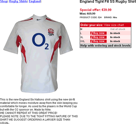Click Buy now for size XXL
136x124 pixels.
[99, 41]
